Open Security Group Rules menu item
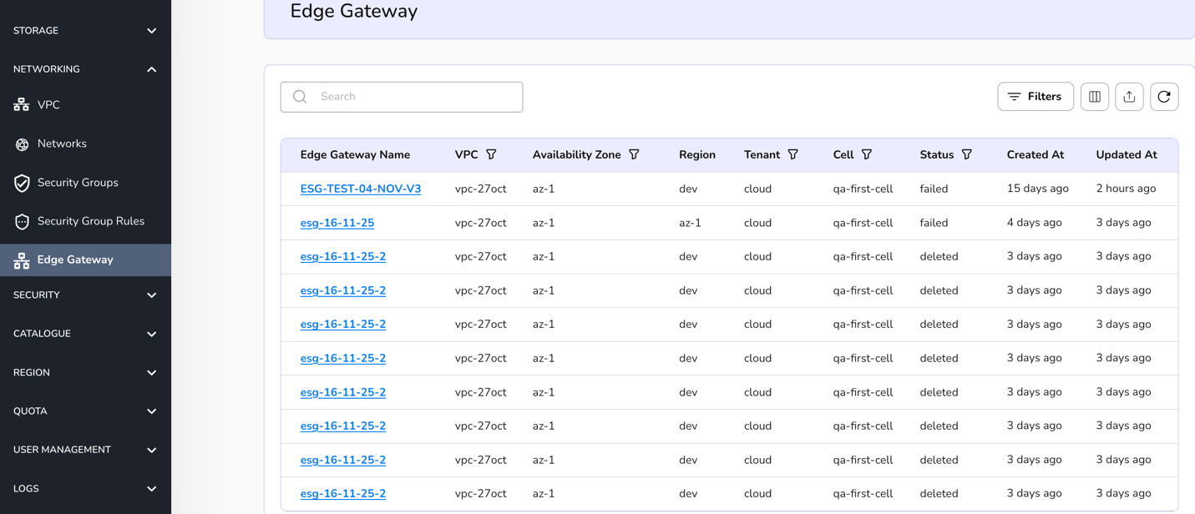 click(x=90, y=221)
